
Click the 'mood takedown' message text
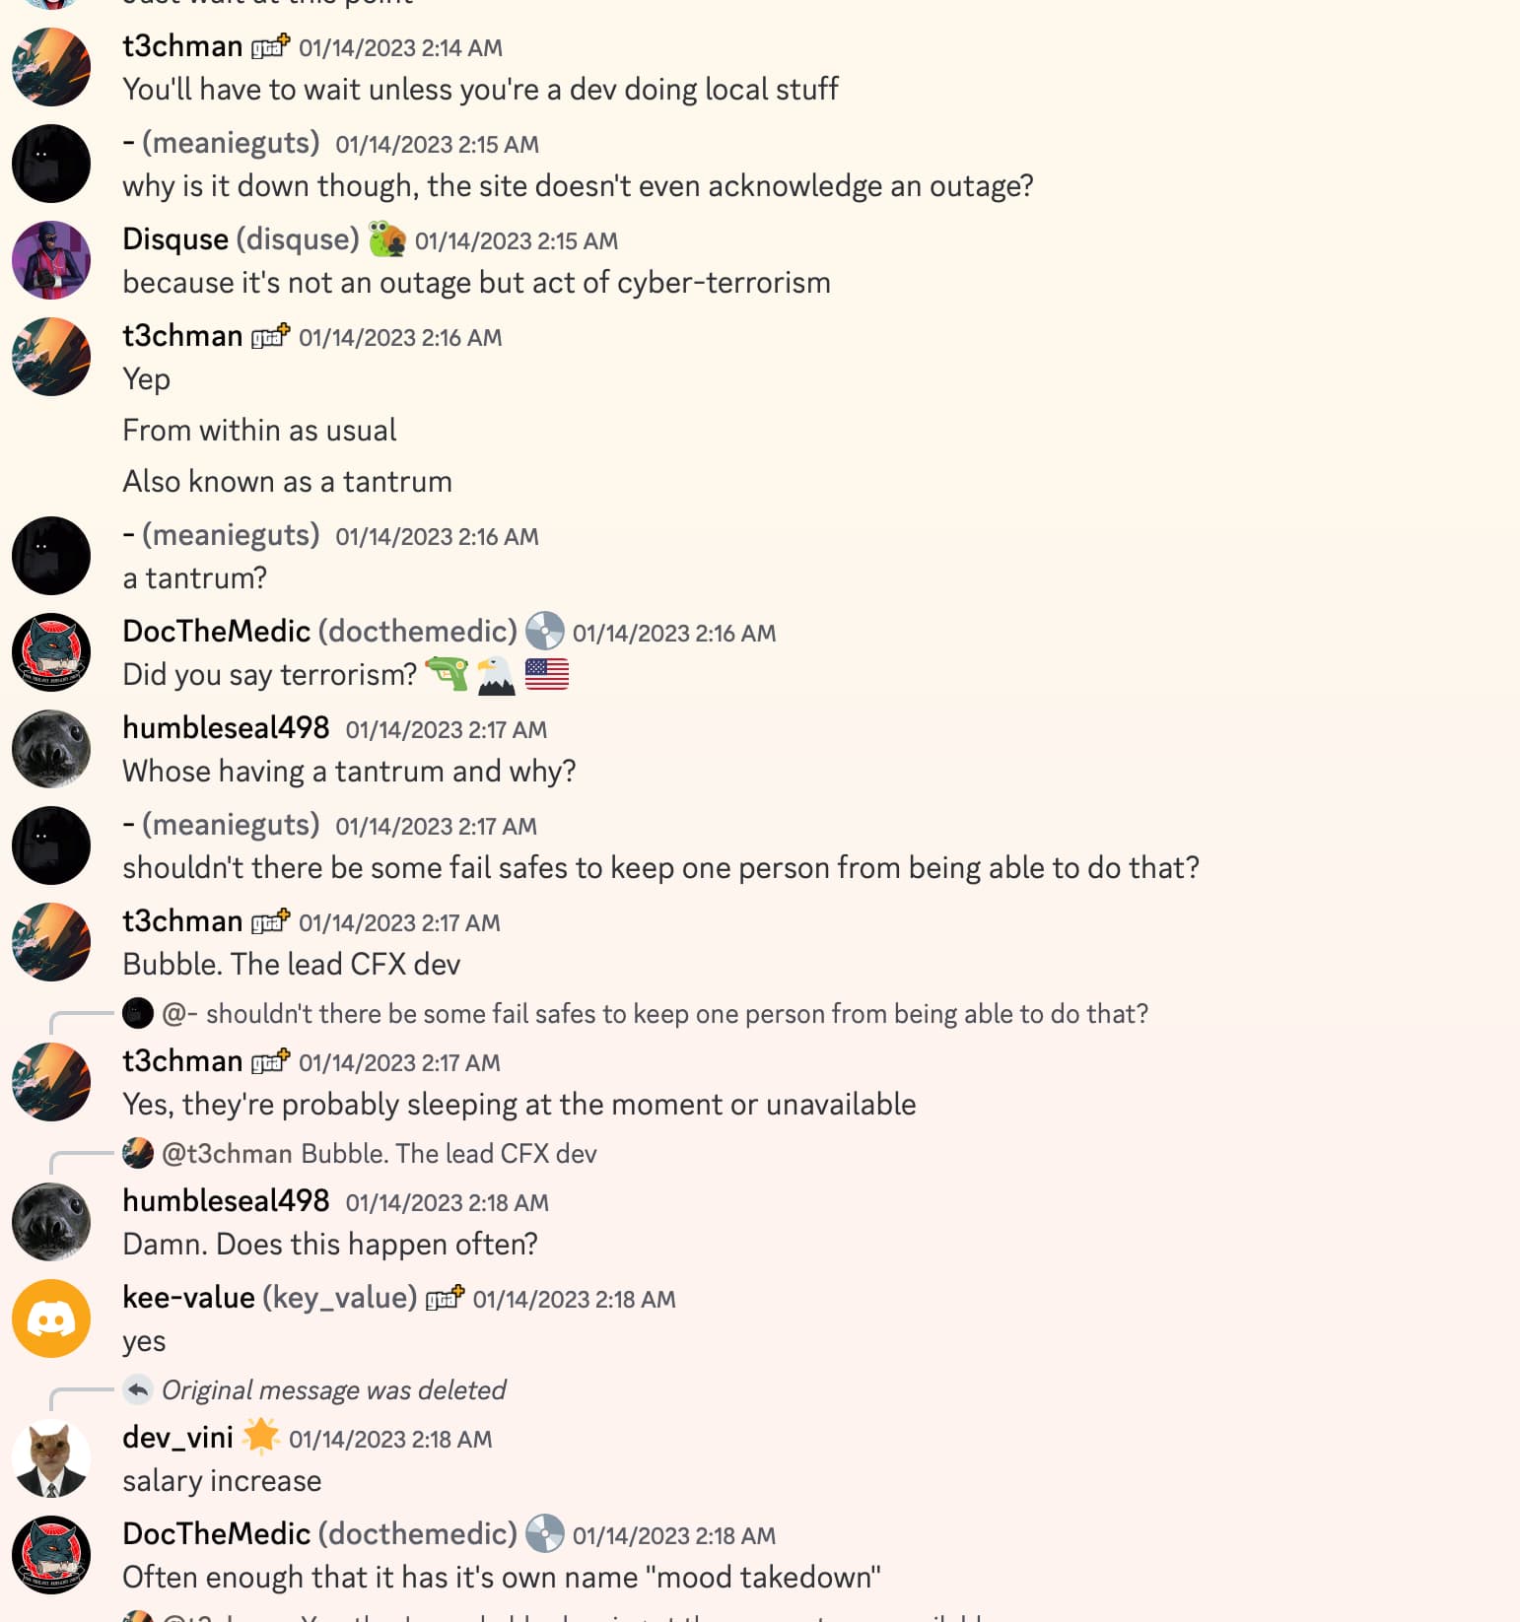(501, 1577)
